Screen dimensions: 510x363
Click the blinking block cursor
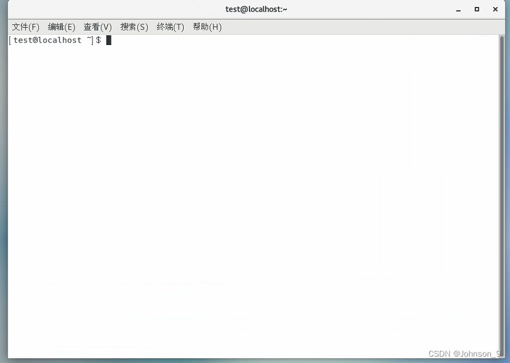[109, 40]
